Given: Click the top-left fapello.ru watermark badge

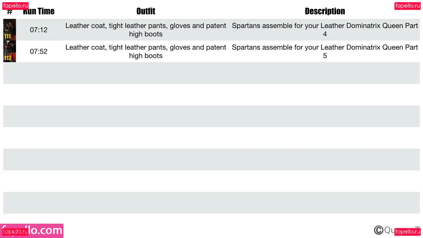Looking at the screenshot, I should pos(15,6).
